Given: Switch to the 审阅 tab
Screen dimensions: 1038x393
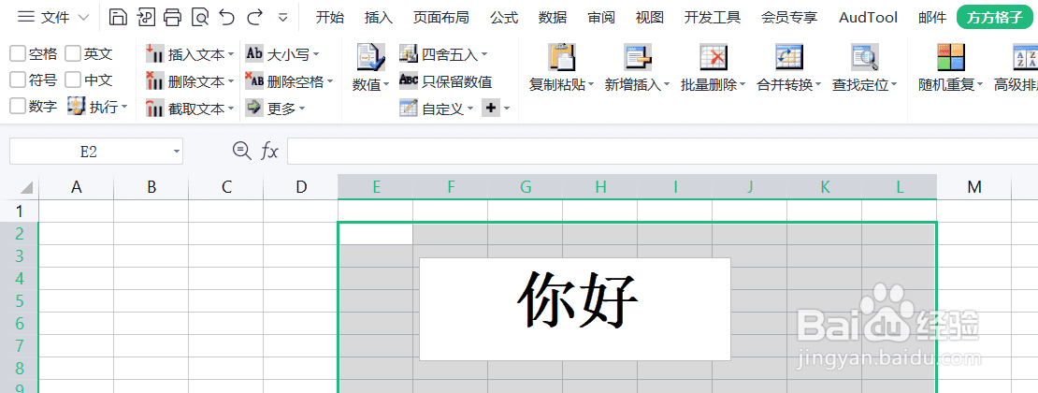Looking at the screenshot, I should [601, 18].
